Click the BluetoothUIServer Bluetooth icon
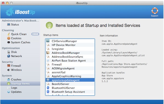Screen dimensions: 164x104 pos(48,88)
